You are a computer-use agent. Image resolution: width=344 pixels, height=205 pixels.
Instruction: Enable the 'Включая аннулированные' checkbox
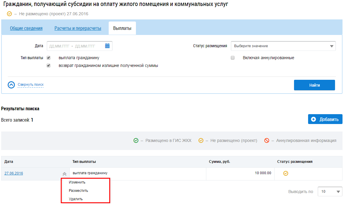tap(233, 58)
